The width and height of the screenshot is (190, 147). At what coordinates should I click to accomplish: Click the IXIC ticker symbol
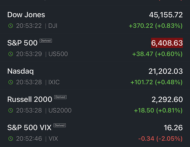pos(54,82)
